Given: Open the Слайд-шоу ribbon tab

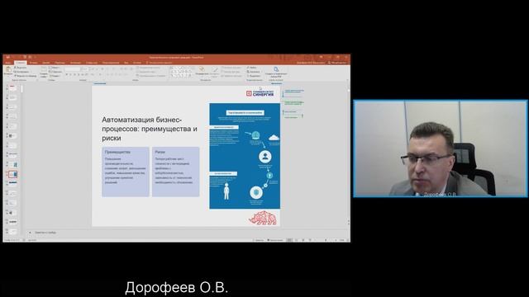Looking at the screenshot, I should click(x=92, y=63).
